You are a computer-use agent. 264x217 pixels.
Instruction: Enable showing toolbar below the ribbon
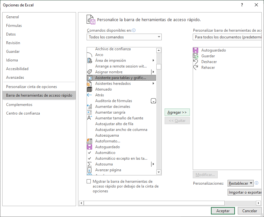pyautogui.click(x=89, y=181)
